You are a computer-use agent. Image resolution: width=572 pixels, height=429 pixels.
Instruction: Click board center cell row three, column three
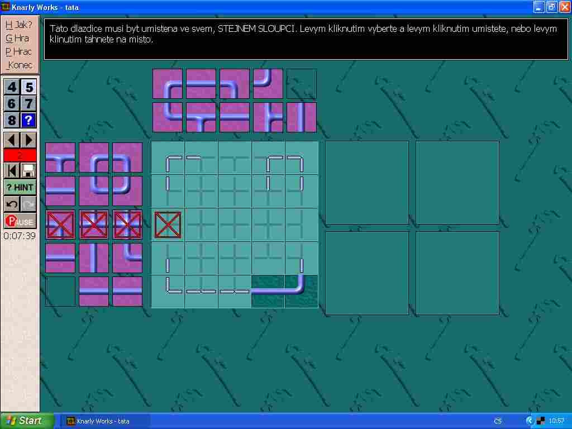pos(235,225)
